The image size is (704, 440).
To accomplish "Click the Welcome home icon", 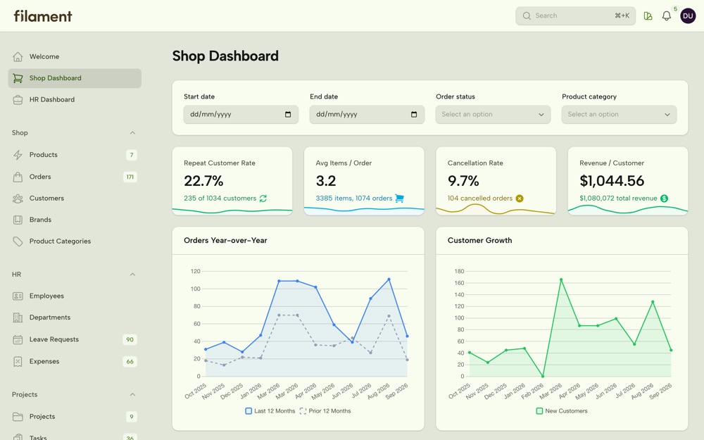I will tap(18, 56).
